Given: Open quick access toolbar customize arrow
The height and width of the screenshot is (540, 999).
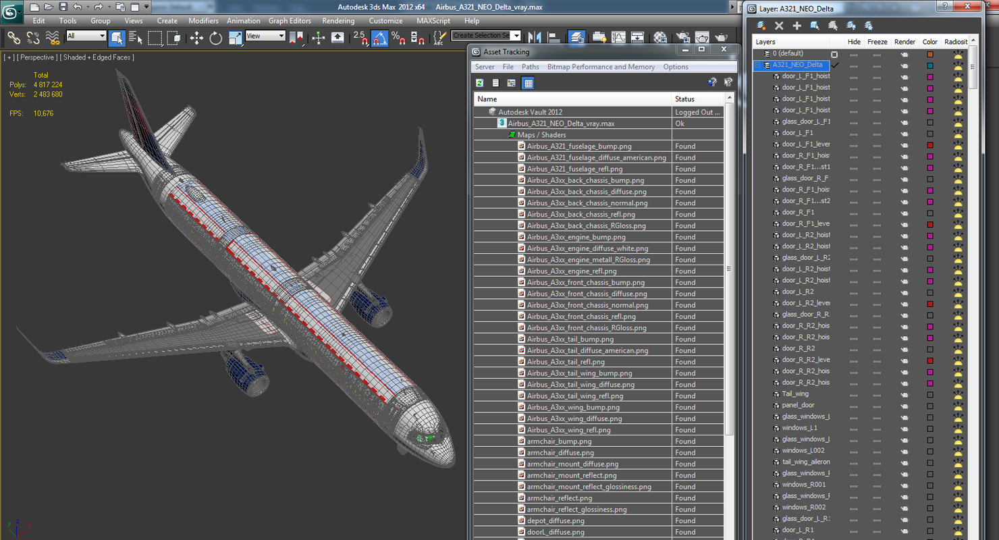Looking at the screenshot, I should tap(146, 7).
